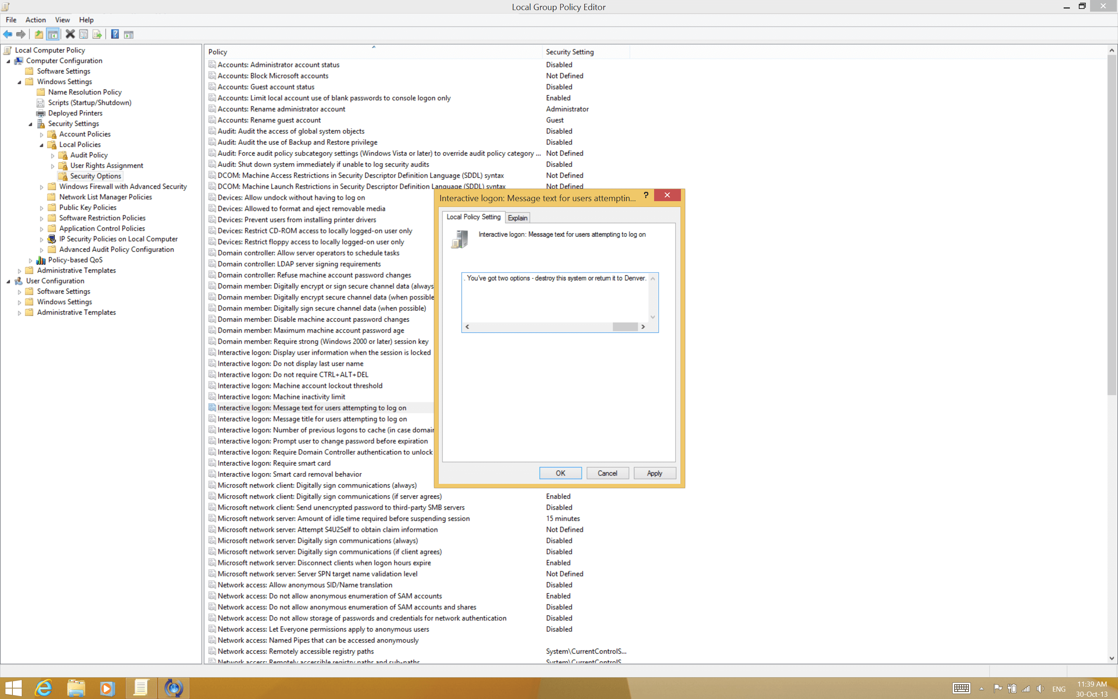The image size is (1118, 699).
Task: Click horizontal scrollbar thumb in message box
Action: coord(625,327)
